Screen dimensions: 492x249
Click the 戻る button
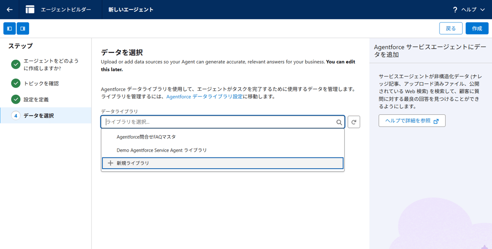[451, 28]
